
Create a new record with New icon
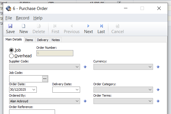(24, 26)
